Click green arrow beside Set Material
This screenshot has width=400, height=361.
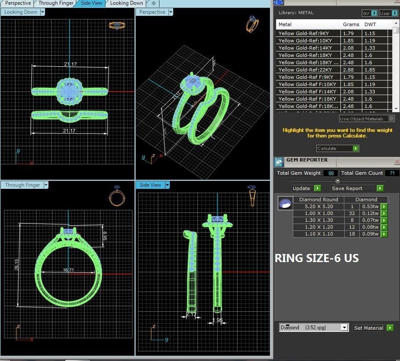coord(390,328)
